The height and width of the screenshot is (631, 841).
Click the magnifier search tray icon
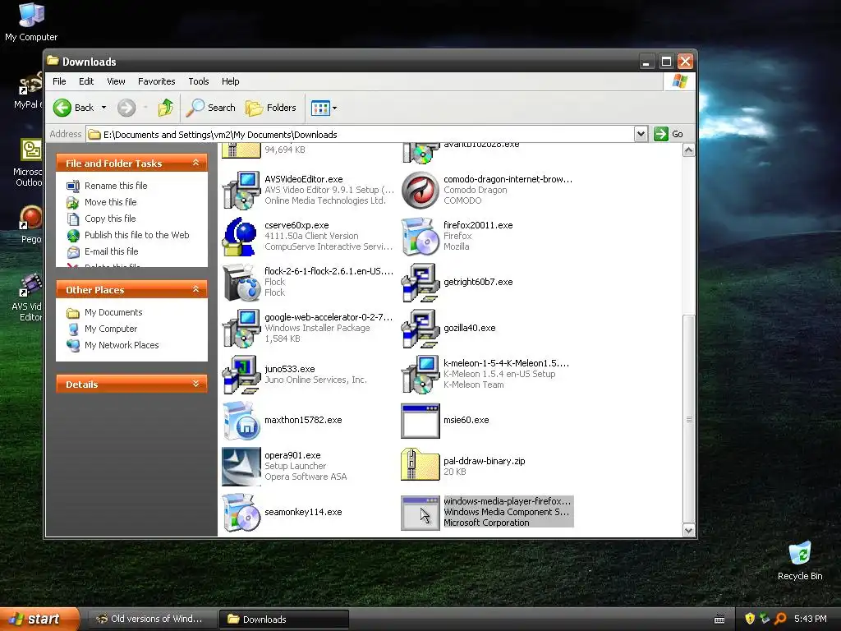[780, 619]
